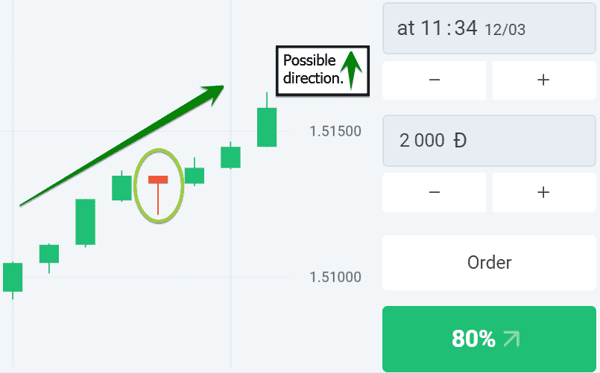Select the expiry time field at 11:34
The width and height of the screenshot is (600, 373).
[x=489, y=28]
